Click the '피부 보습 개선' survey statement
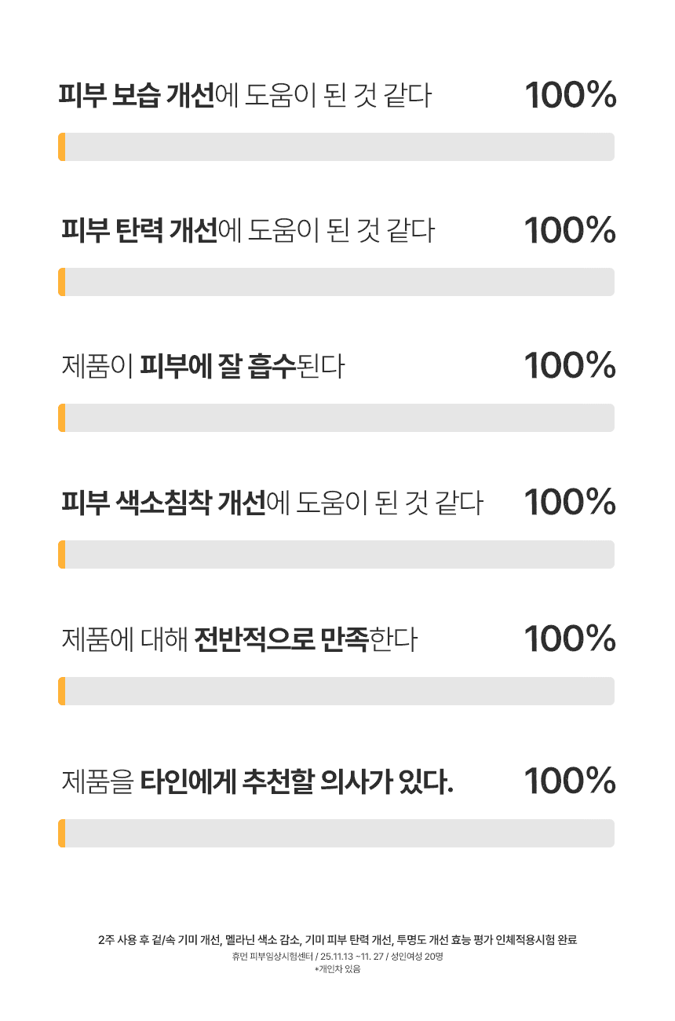Image resolution: width=675 pixels, height=1021 pixels. click(245, 96)
